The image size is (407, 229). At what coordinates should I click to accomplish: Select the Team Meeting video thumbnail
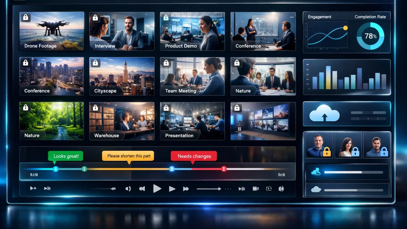coord(192,76)
